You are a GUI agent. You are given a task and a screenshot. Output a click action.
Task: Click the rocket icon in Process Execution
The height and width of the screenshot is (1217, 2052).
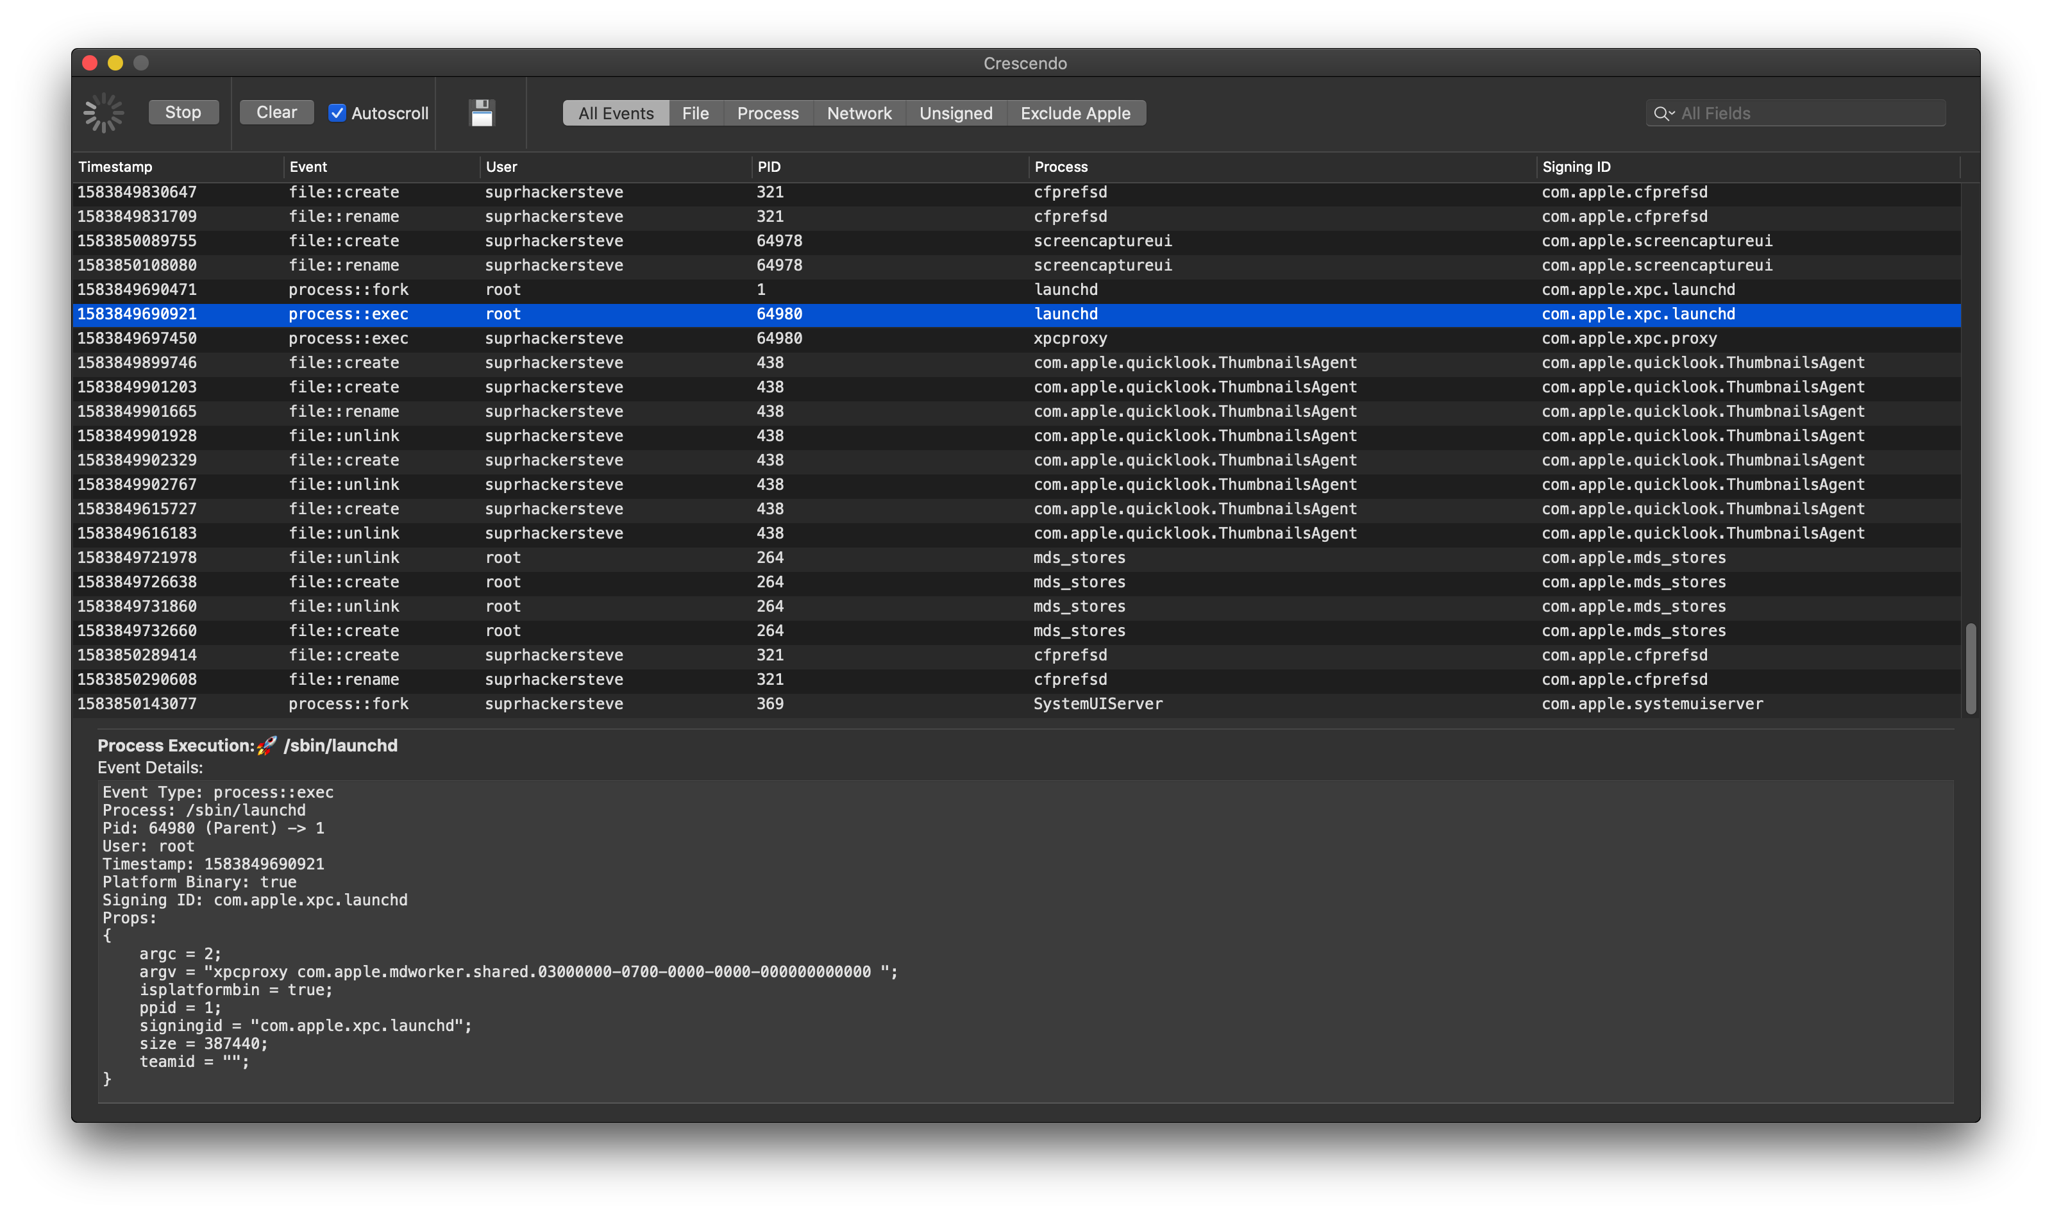click(x=267, y=746)
